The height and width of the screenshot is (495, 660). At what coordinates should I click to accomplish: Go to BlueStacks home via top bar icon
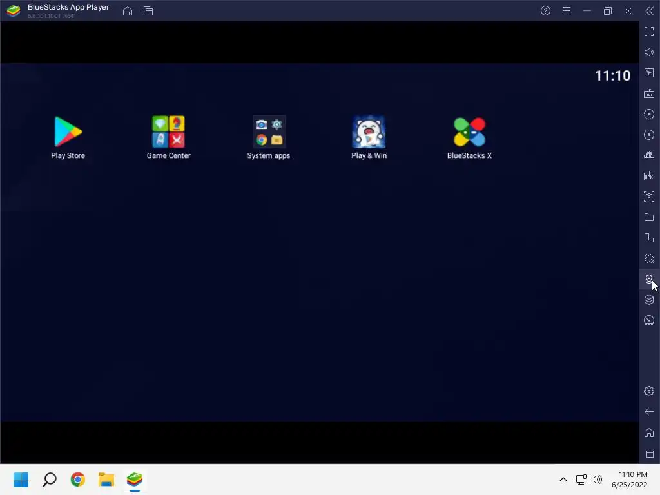(128, 11)
